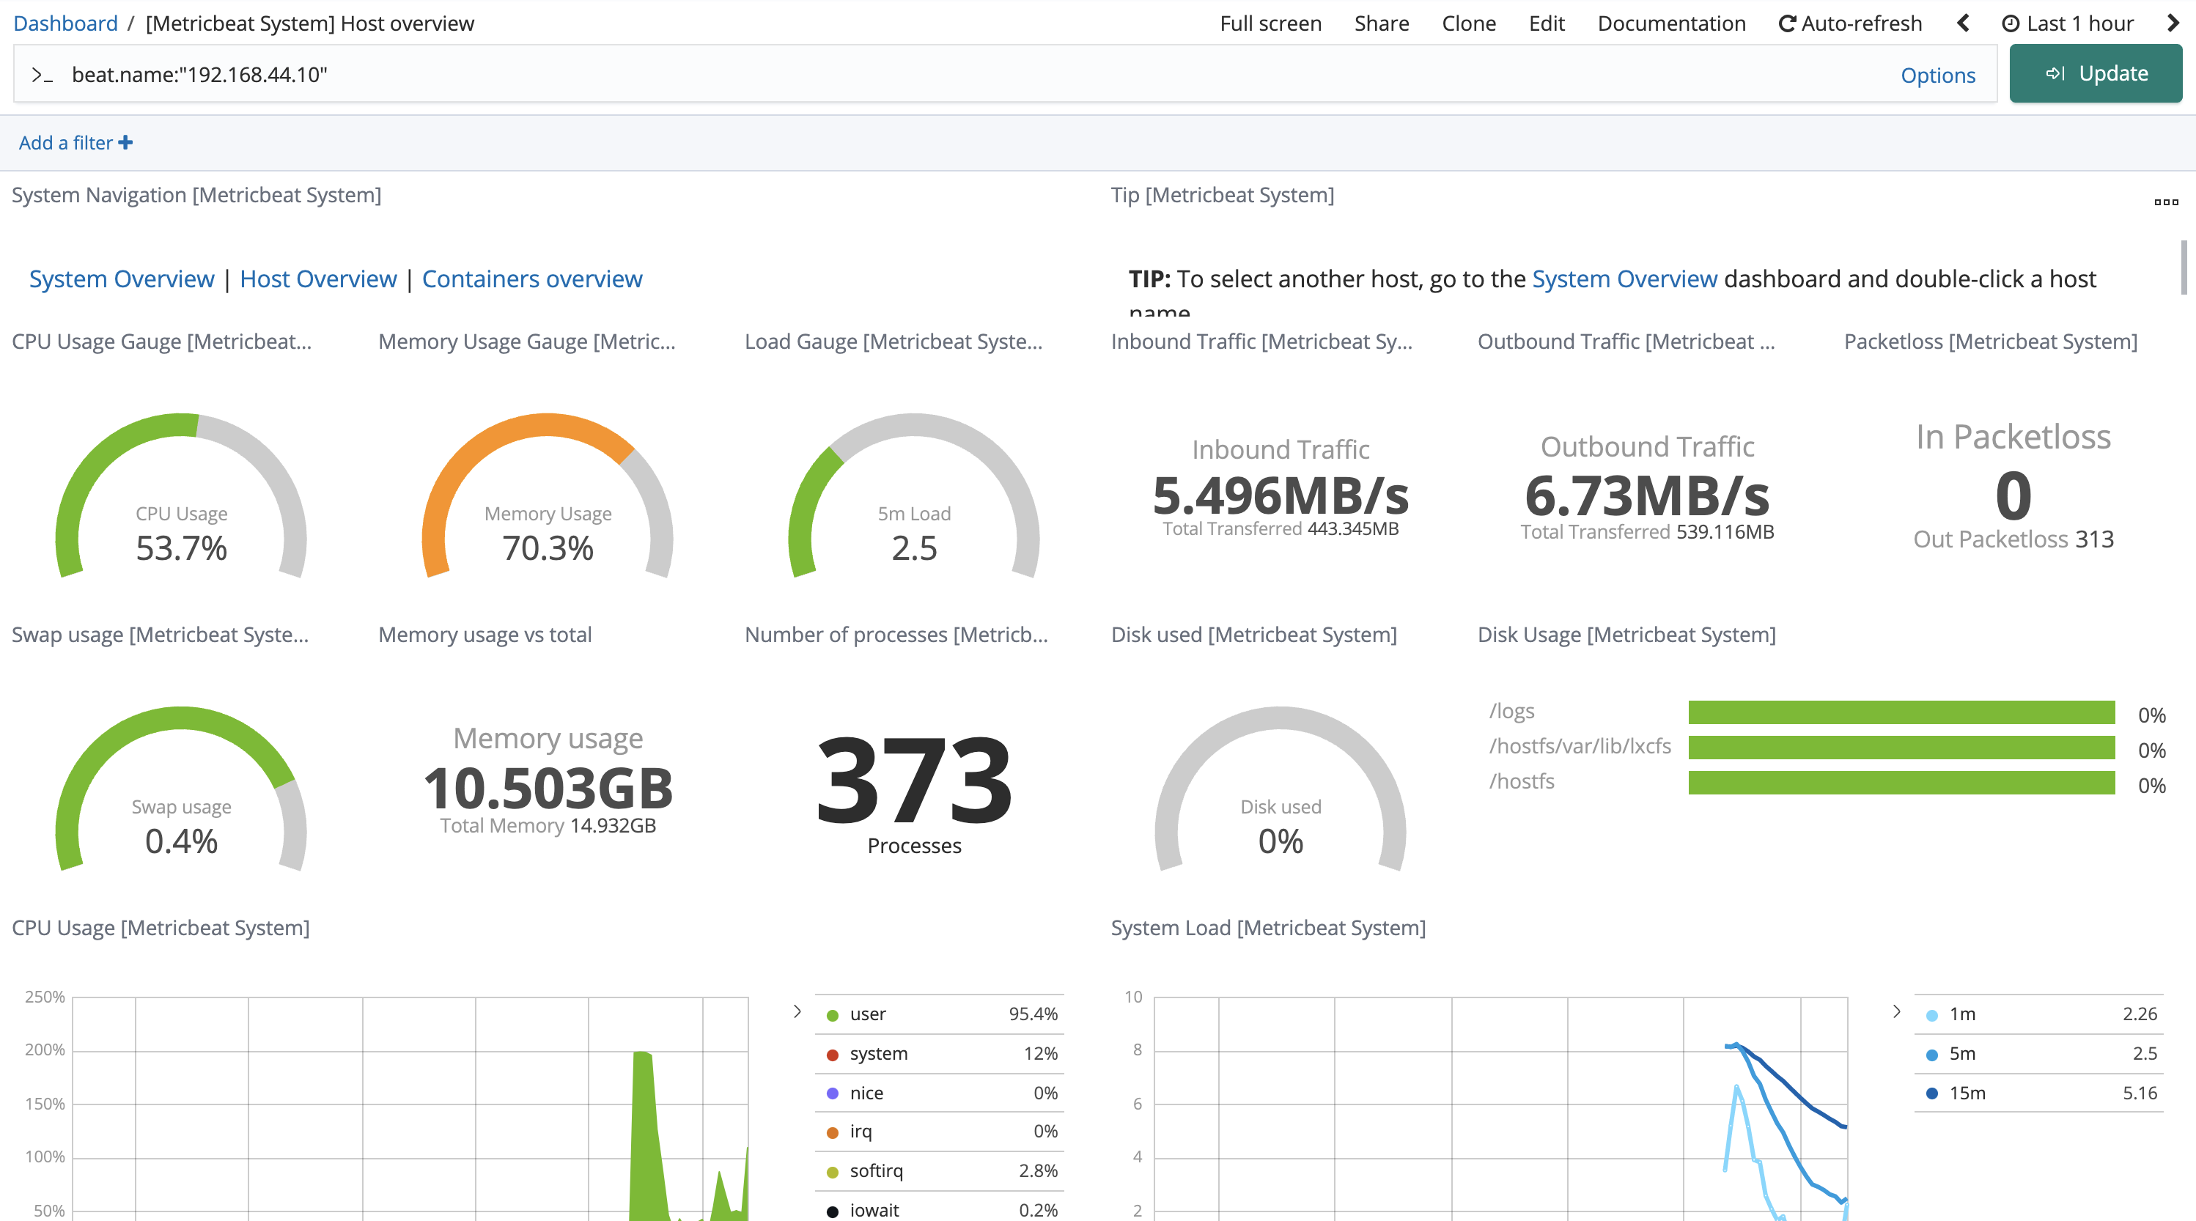Click the plus icon next to Add a filter
Screen dimensions: 2196x1221
pos(125,142)
